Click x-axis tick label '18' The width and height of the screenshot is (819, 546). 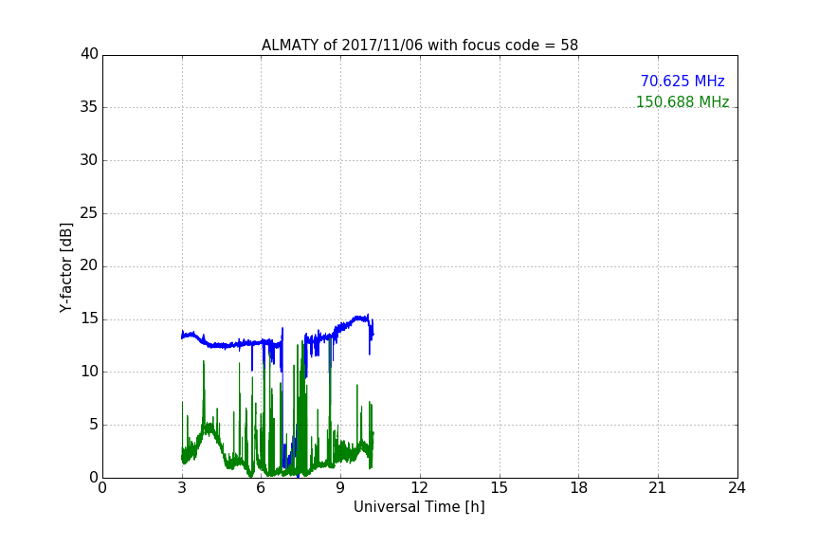click(579, 488)
